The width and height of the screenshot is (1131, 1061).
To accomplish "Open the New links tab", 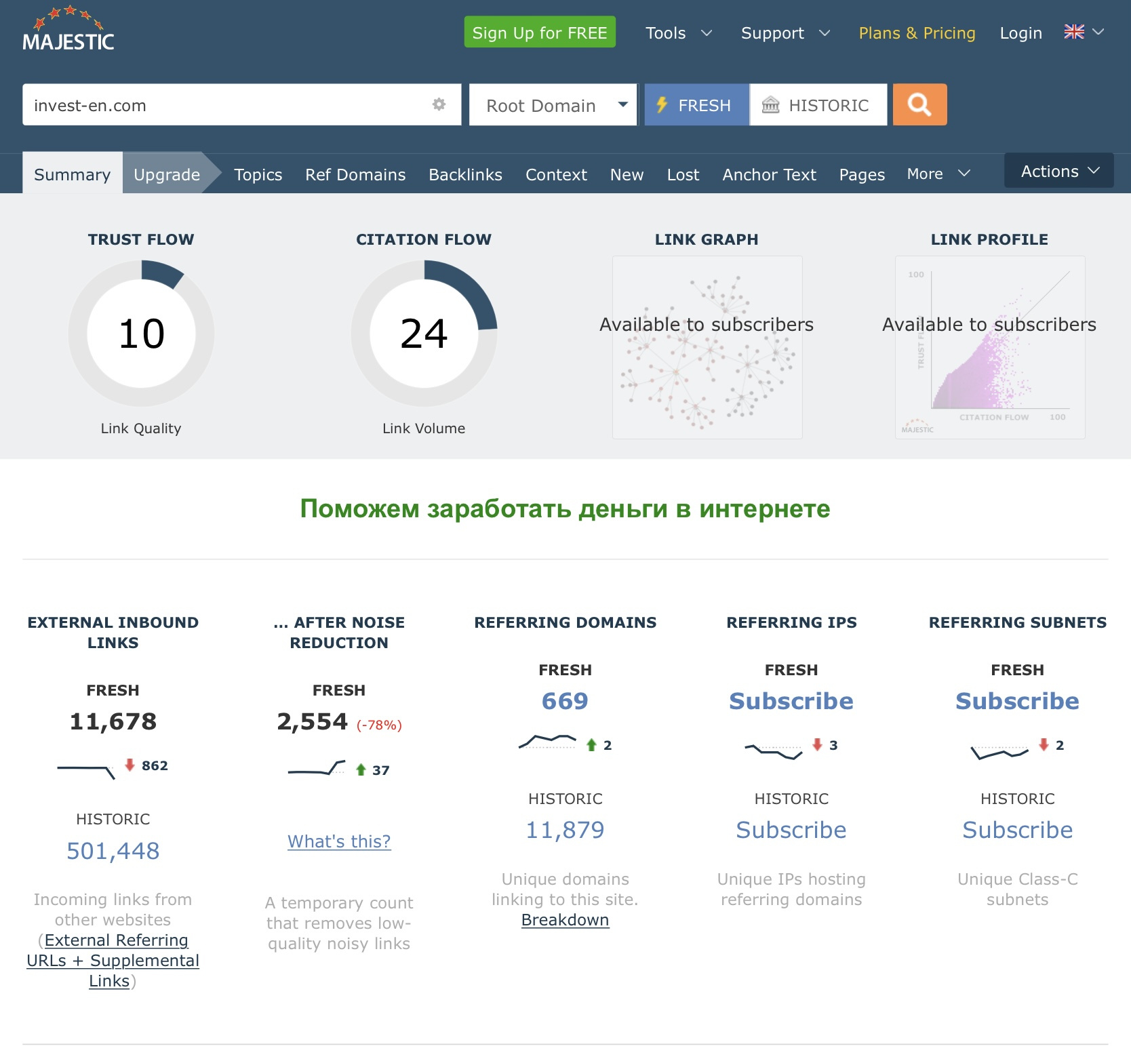I will (x=627, y=174).
